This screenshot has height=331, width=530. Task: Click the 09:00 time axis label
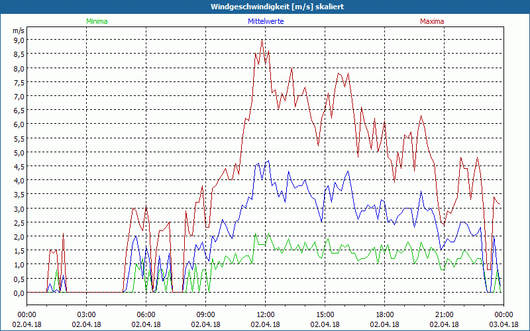point(205,315)
